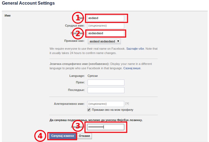The image size is (209, 142).
Task: Follow the Сазнај више link
Action: [x=132, y=68]
